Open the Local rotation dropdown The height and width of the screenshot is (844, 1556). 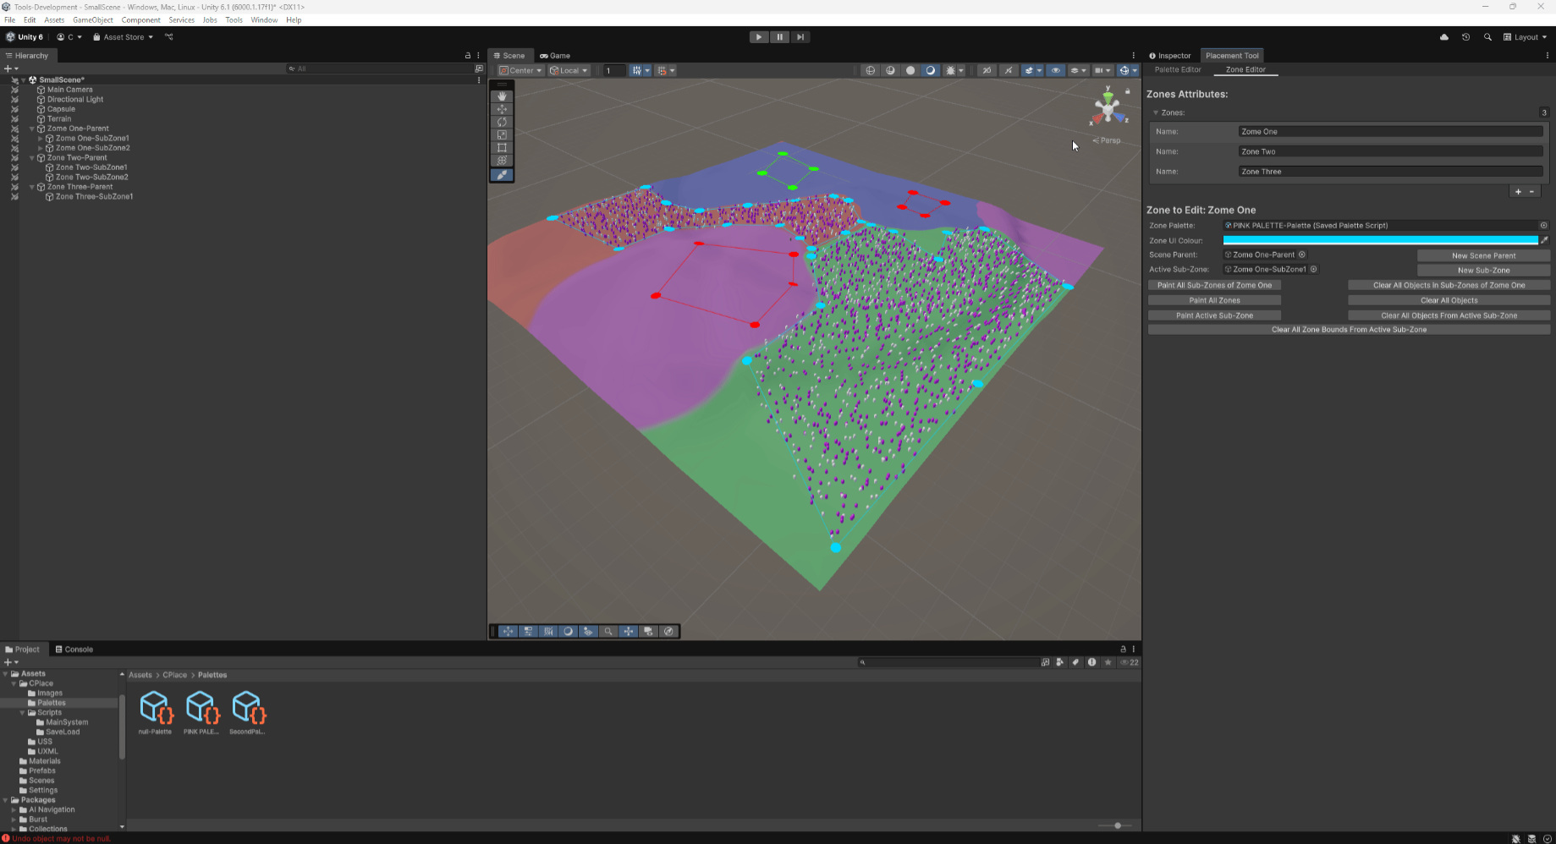[x=569, y=70]
